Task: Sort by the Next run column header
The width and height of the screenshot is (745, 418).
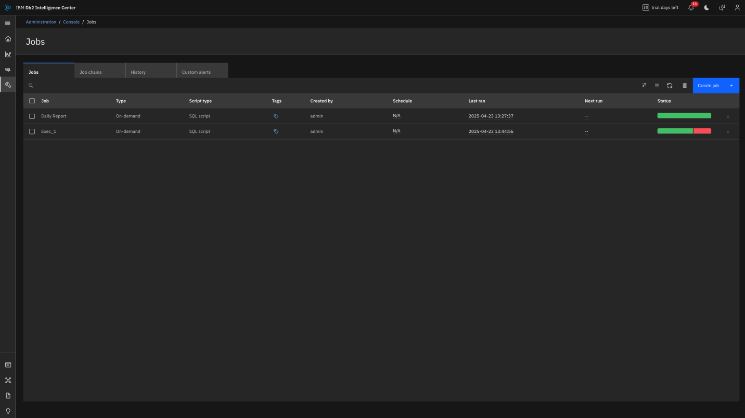Action: click(x=594, y=101)
